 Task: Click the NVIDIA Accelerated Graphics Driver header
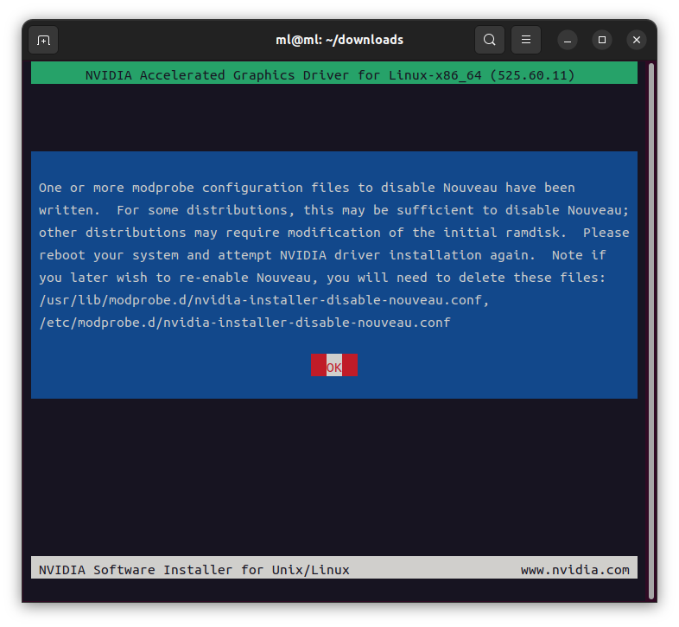point(333,74)
